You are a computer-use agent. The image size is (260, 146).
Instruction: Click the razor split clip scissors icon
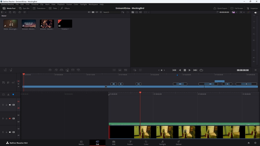(x=8, y=94)
